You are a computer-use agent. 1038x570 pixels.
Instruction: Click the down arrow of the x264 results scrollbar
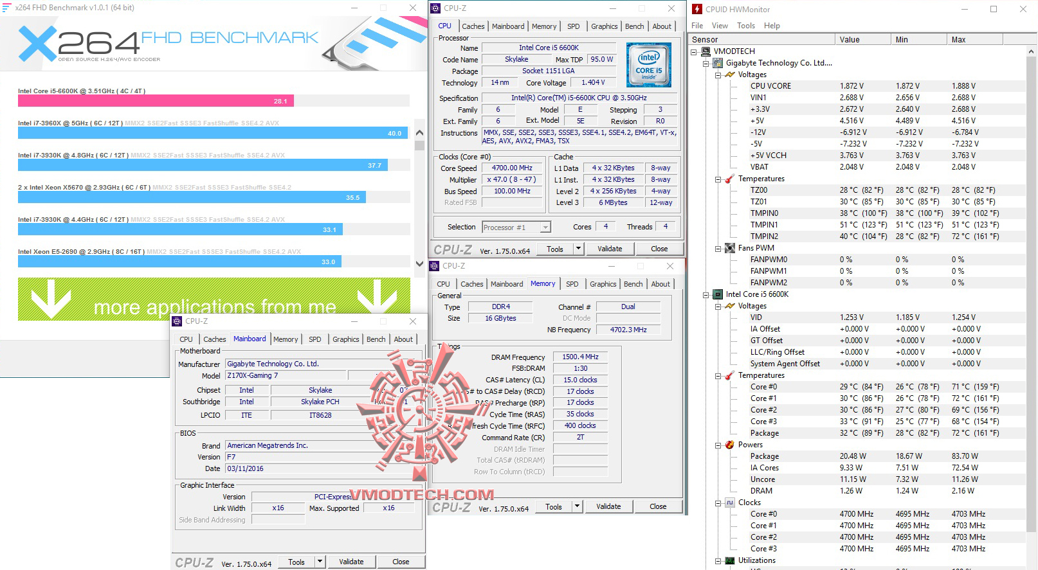point(419,263)
